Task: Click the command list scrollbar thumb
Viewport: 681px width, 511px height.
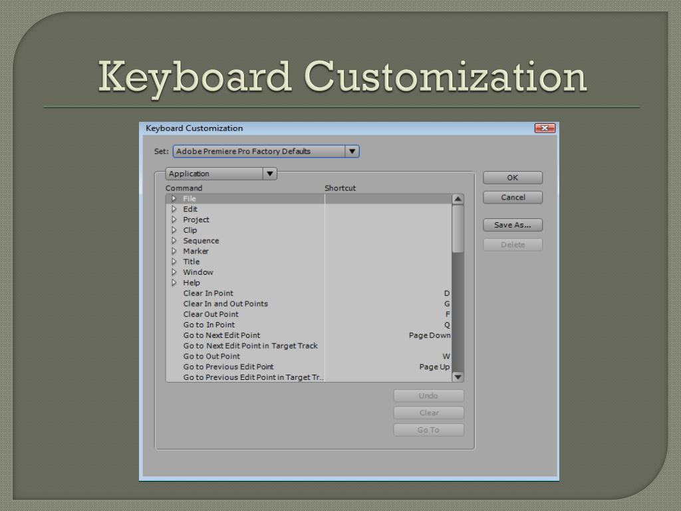Action: click(458, 229)
